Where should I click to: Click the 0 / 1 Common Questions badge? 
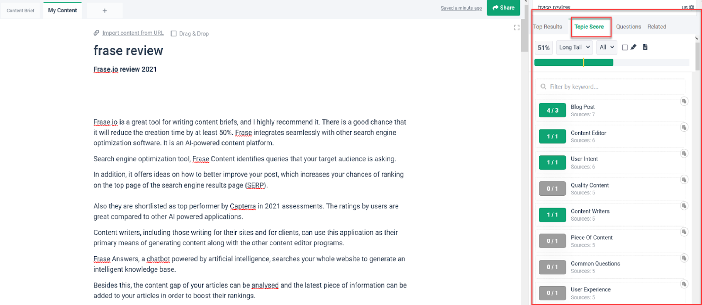[x=552, y=267]
